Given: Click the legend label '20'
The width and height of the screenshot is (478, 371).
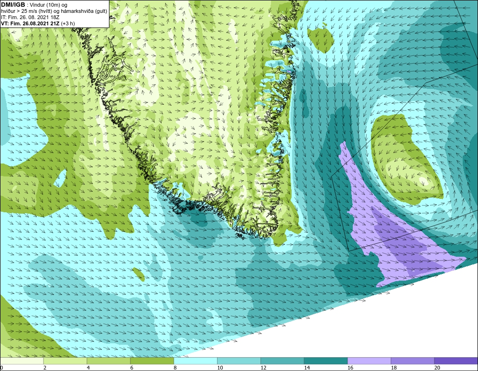Looking at the screenshot, I should [x=437, y=368].
